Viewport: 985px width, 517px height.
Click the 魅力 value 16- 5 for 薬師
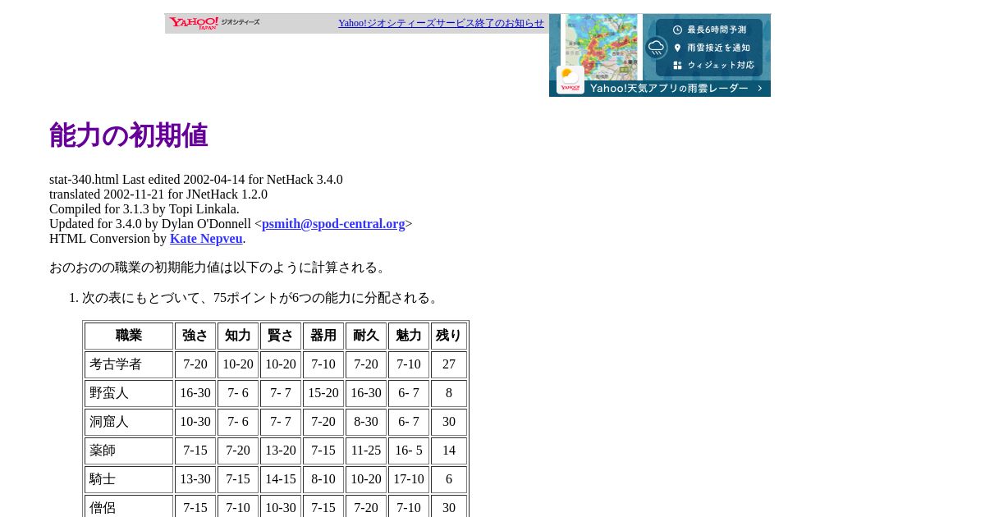[409, 451]
